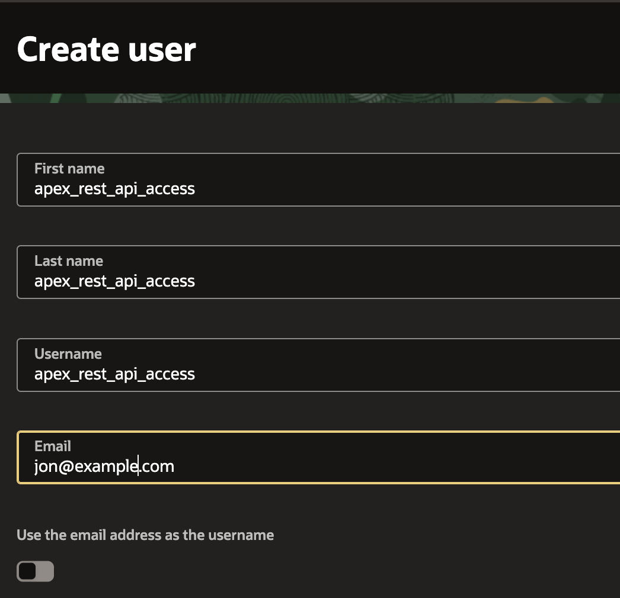Click the green banner strip below the header
620x598 pixels.
(310, 99)
